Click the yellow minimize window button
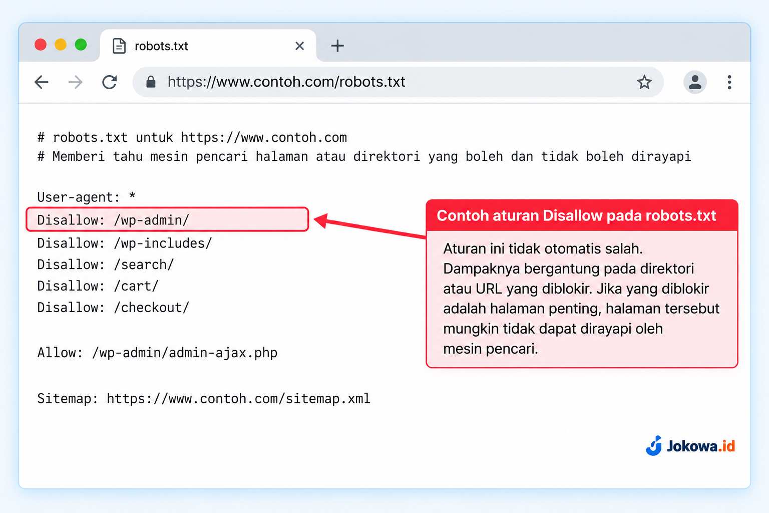Viewport: 769px width, 513px height. point(61,45)
